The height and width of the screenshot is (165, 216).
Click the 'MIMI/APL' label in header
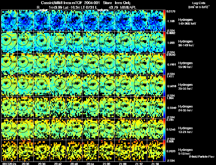(x=128, y=7)
